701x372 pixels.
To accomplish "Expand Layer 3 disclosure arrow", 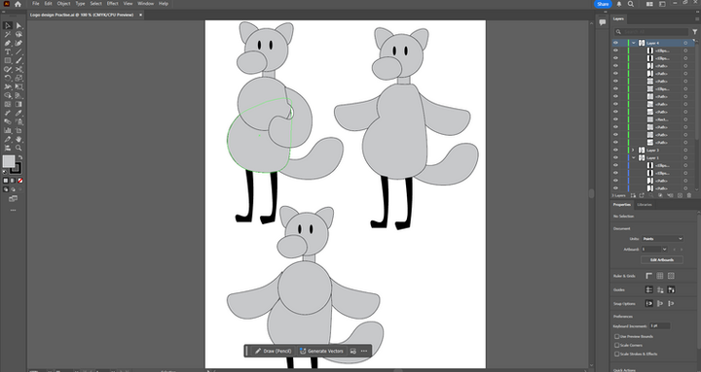I will click(633, 150).
